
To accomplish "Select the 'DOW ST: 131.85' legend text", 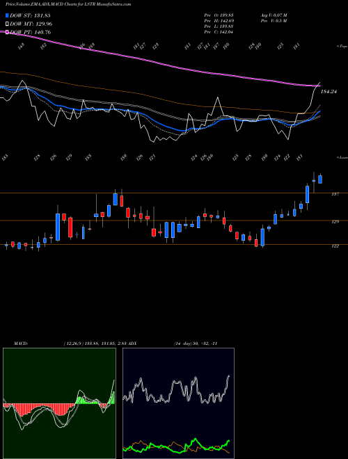I will (30, 15).
